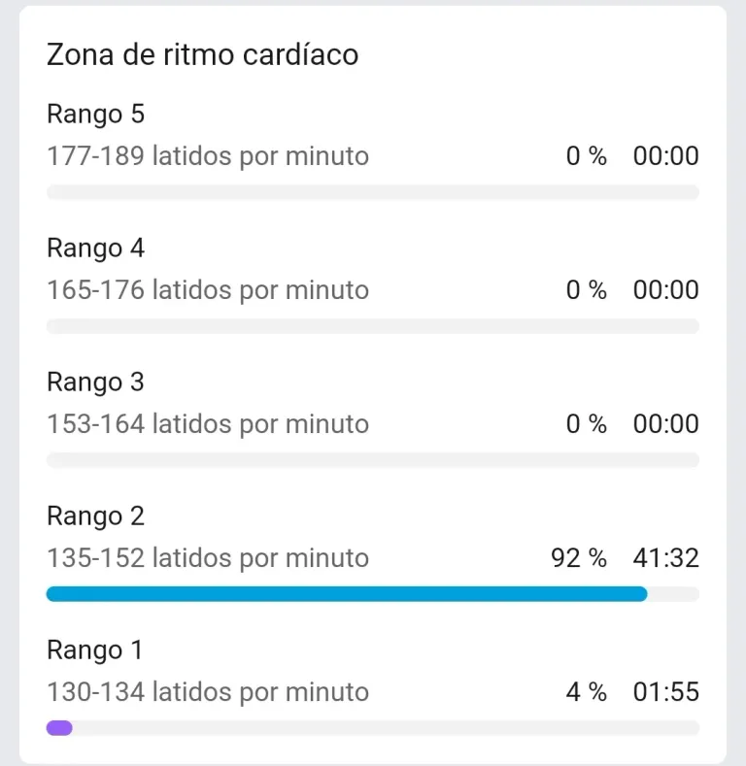Image resolution: width=746 pixels, height=766 pixels.
Task: Click the Zona de ritmo cardíaco heading
Action: (202, 54)
